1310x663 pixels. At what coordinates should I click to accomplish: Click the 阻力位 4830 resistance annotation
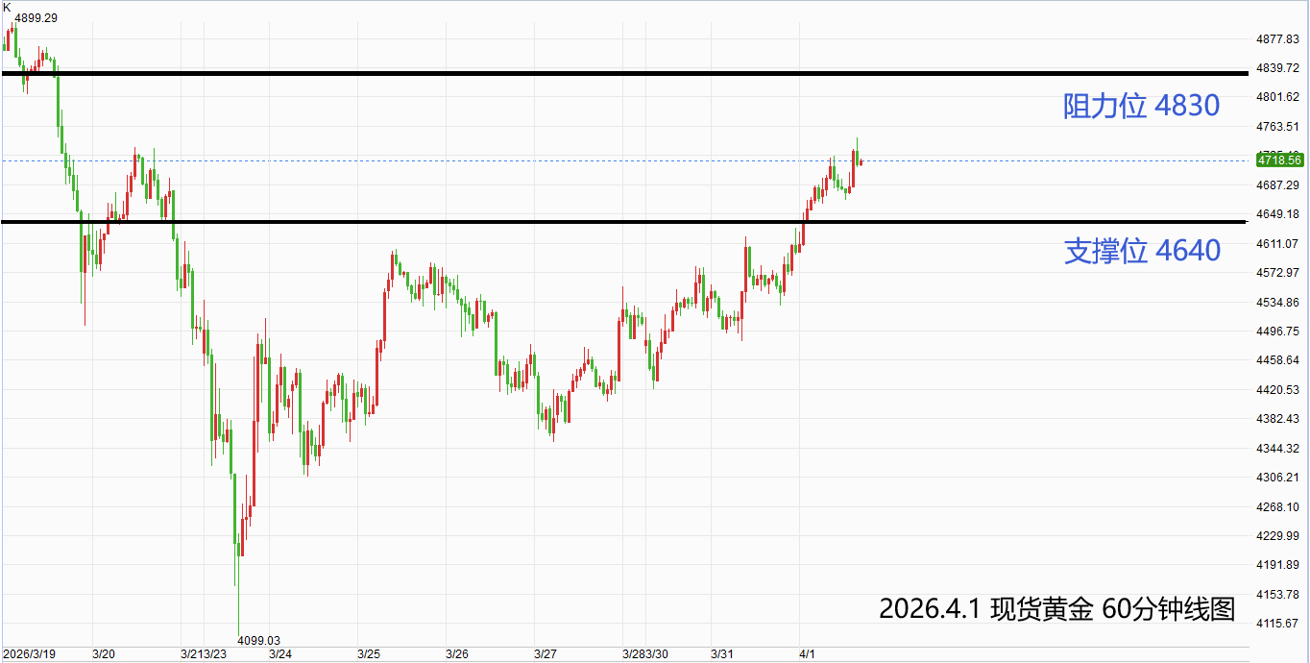[x=1141, y=106]
